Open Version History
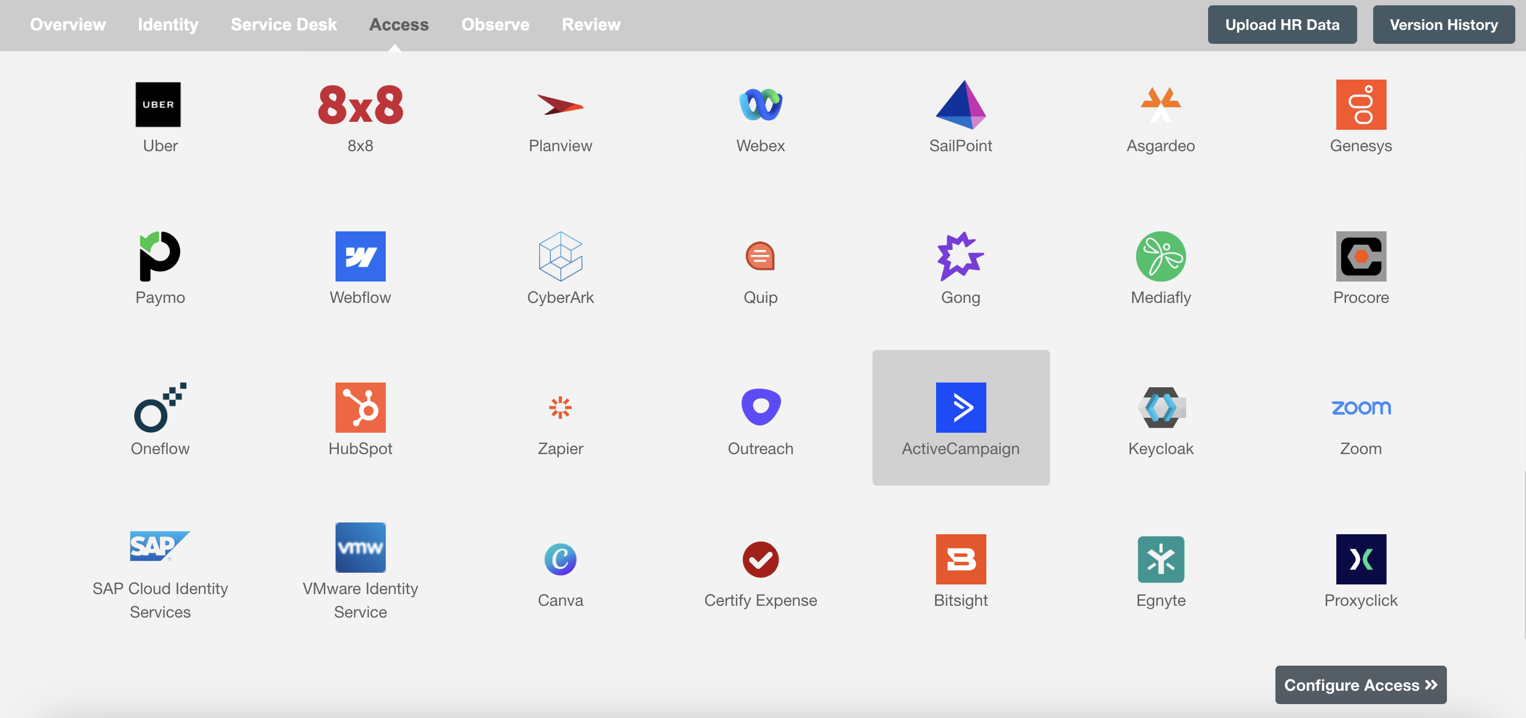Image resolution: width=1526 pixels, height=718 pixels. pyautogui.click(x=1443, y=24)
